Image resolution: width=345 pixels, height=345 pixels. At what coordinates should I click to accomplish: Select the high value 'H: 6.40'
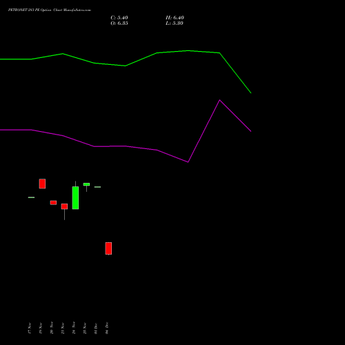(175, 18)
